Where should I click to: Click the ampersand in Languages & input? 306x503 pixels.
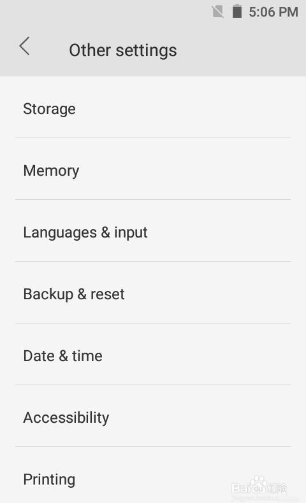[x=106, y=232]
